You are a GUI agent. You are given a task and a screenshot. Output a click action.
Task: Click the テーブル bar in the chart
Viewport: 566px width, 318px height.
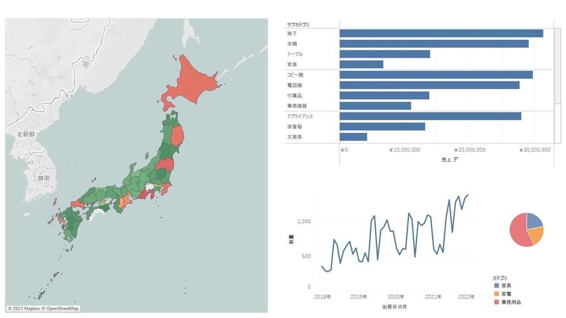pos(385,54)
